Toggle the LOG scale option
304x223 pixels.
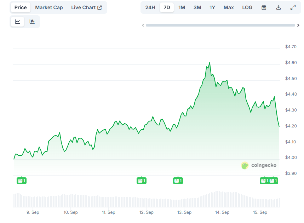coord(247,7)
